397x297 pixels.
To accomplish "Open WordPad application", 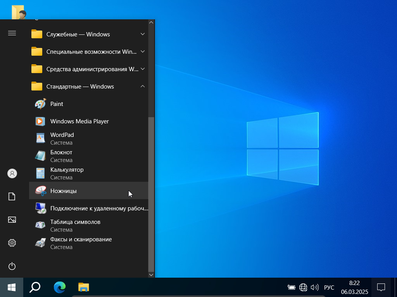I will (x=62, y=138).
